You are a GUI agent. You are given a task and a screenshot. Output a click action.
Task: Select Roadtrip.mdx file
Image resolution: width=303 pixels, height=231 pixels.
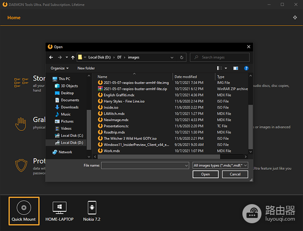(112, 132)
